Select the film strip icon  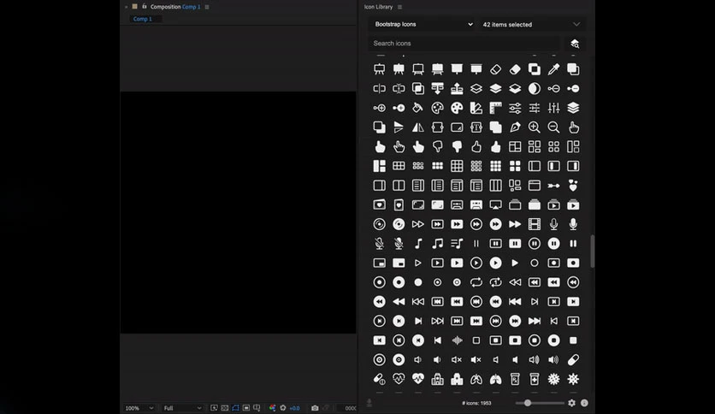coord(534,224)
